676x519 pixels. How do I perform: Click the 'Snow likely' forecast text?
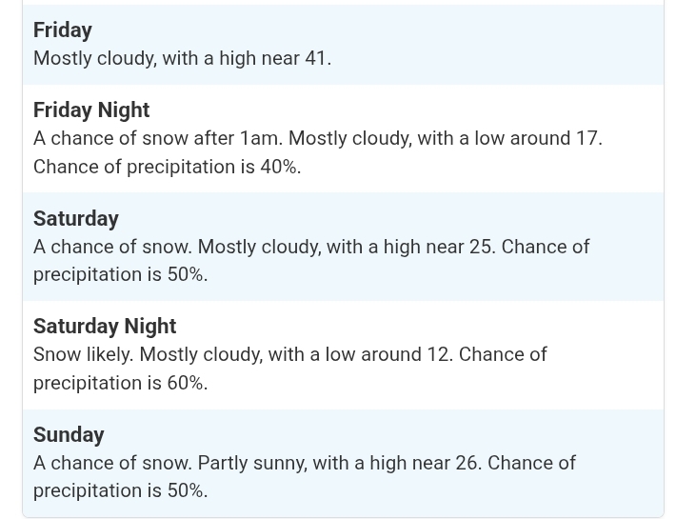tap(83, 355)
